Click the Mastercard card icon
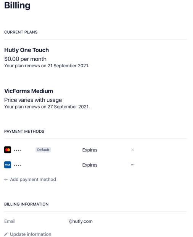Viewport: 193px width, 237px height. [x=8, y=150]
